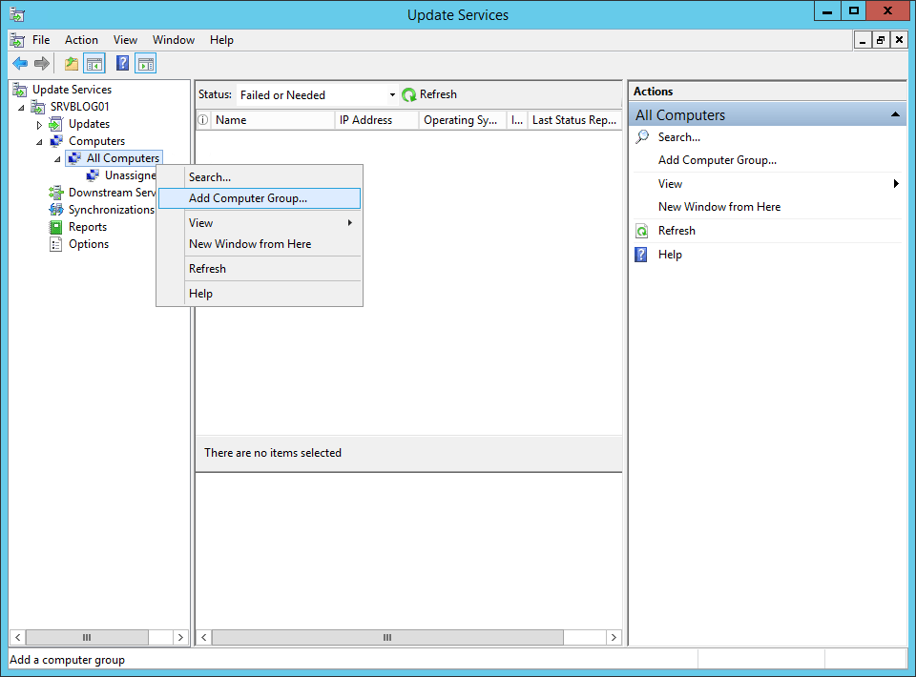The image size is (916, 677).
Task: Click the Search magnifier icon in Actions pane
Action: (x=641, y=136)
